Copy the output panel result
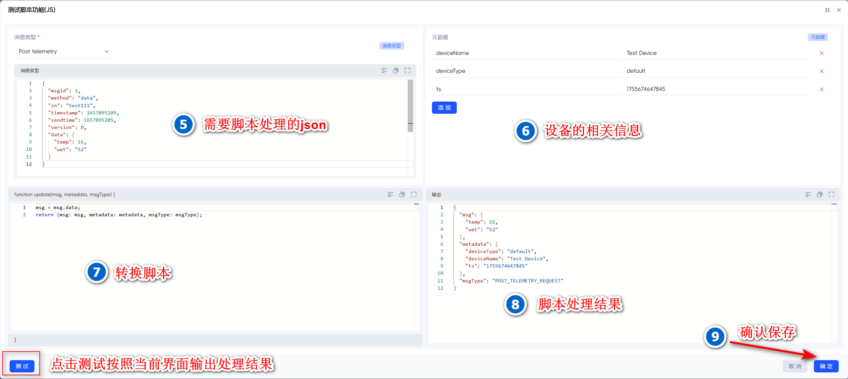Viewport: 848px width, 379px height. [x=820, y=194]
